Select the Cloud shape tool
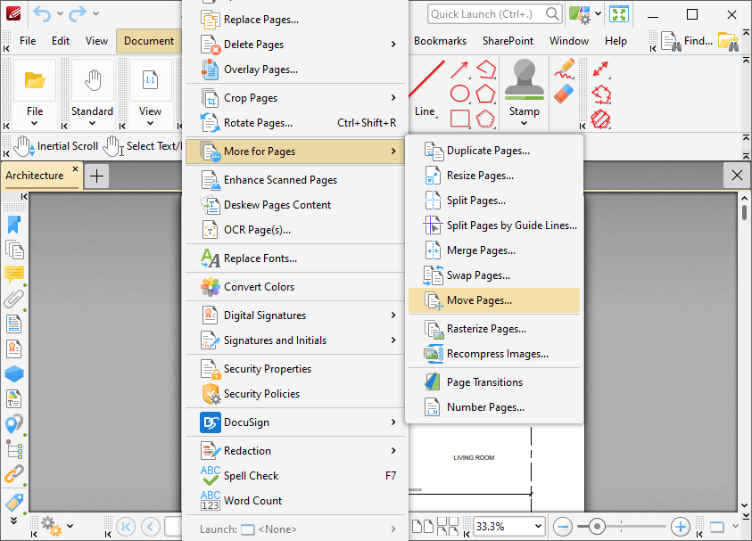 [485, 119]
